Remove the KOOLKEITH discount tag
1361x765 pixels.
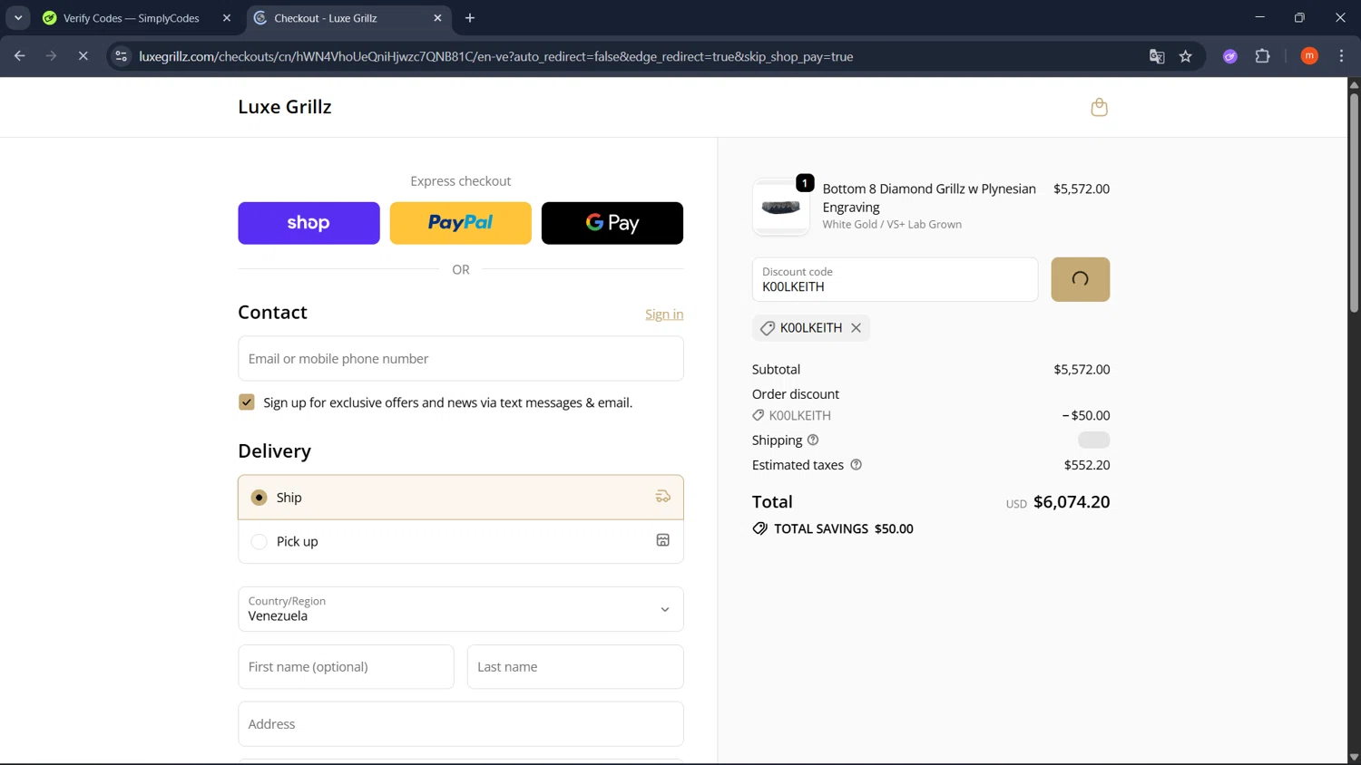856,328
